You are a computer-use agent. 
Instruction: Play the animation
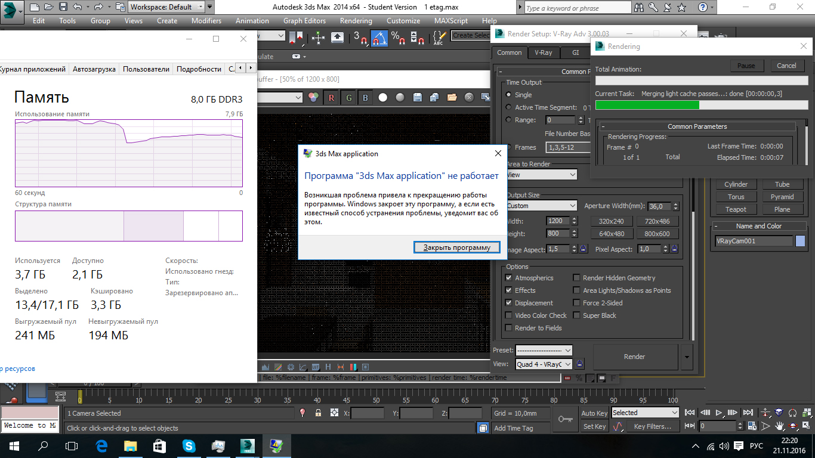point(719,413)
